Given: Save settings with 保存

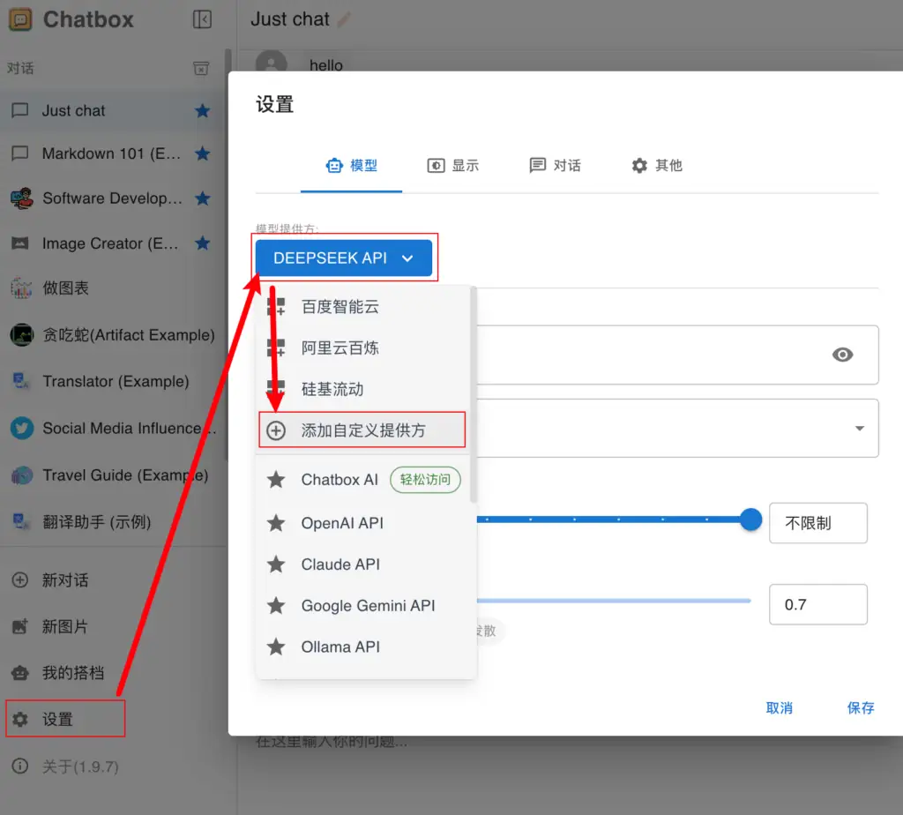Looking at the screenshot, I should pyautogui.click(x=860, y=707).
